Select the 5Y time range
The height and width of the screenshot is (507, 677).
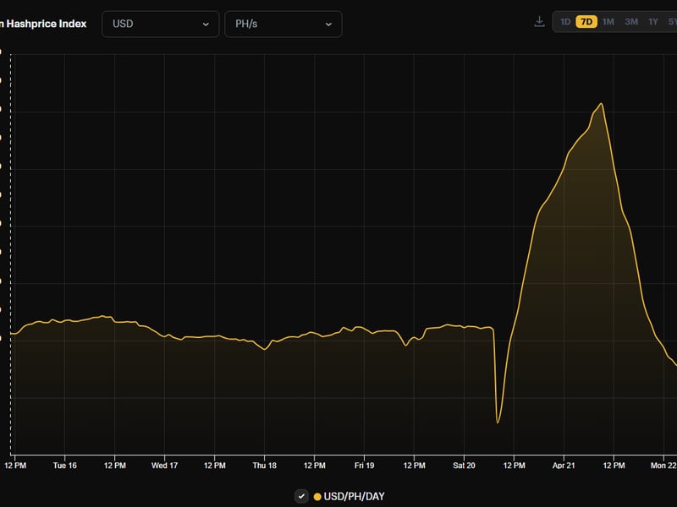click(671, 22)
